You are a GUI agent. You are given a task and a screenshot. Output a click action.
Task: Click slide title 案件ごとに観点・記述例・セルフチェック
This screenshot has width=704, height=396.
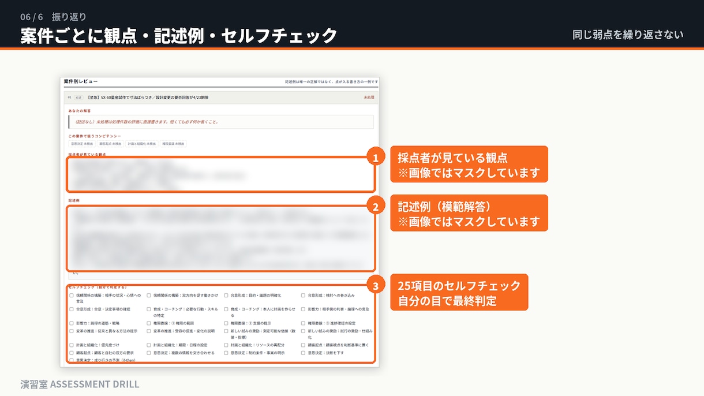(178, 36)
